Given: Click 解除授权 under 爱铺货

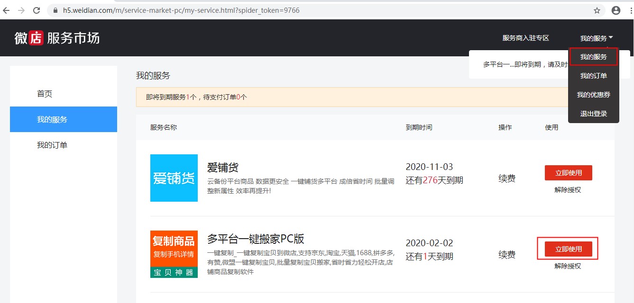Looking at the screenshot, I should [x=568, y=190].
